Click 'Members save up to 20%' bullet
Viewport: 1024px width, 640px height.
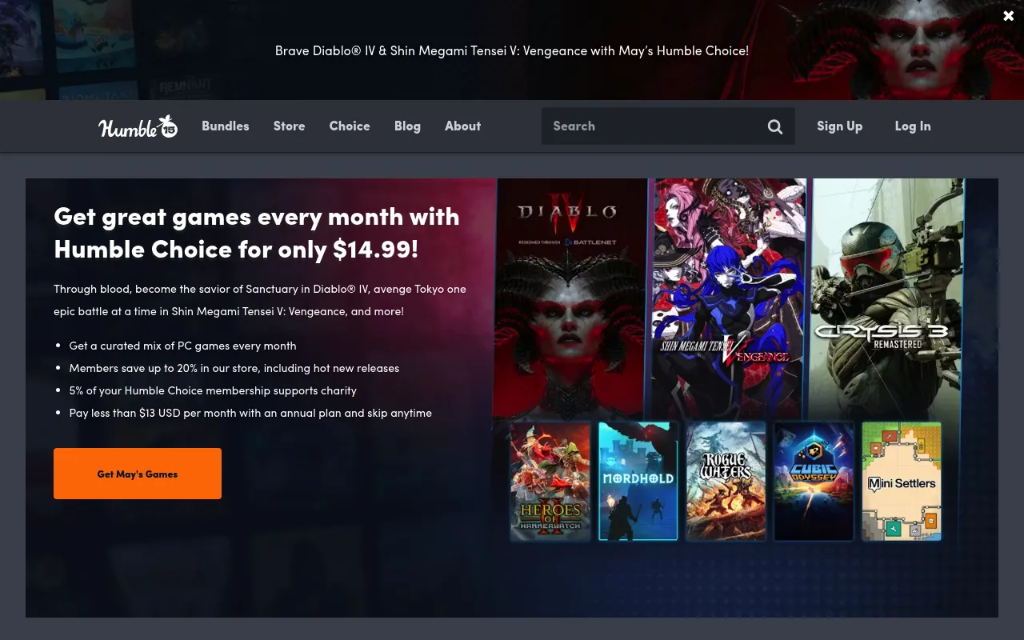coord(234,368)
